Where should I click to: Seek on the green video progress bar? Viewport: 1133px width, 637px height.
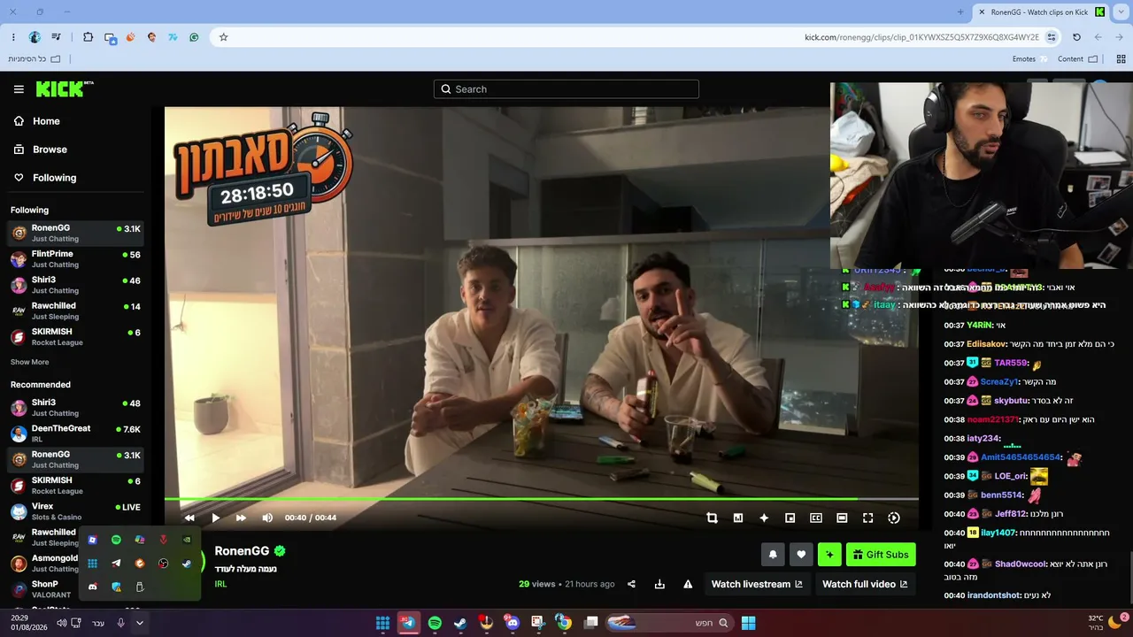(541, 500)
